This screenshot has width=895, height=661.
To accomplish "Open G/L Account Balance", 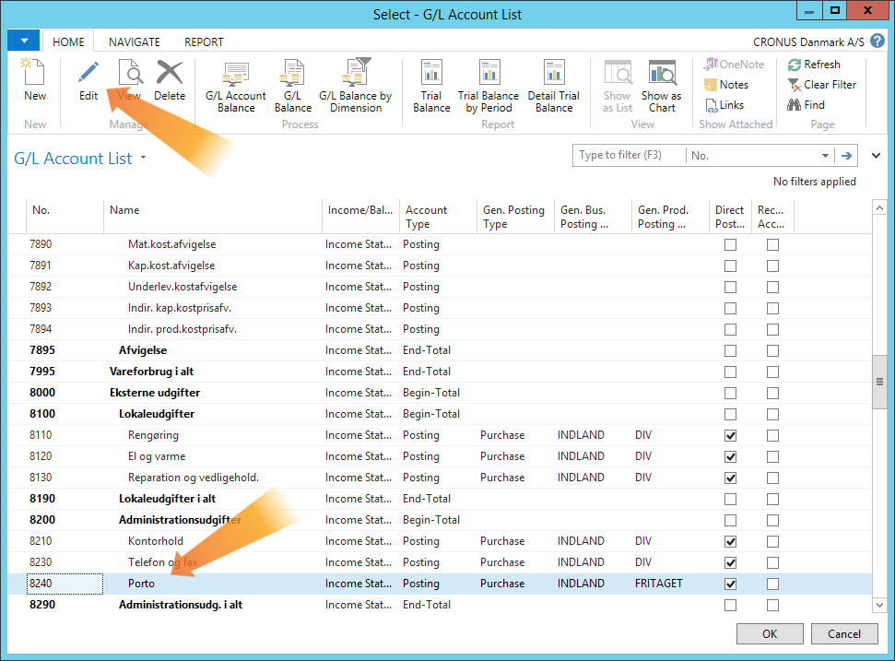I will (x=236, y=86).
